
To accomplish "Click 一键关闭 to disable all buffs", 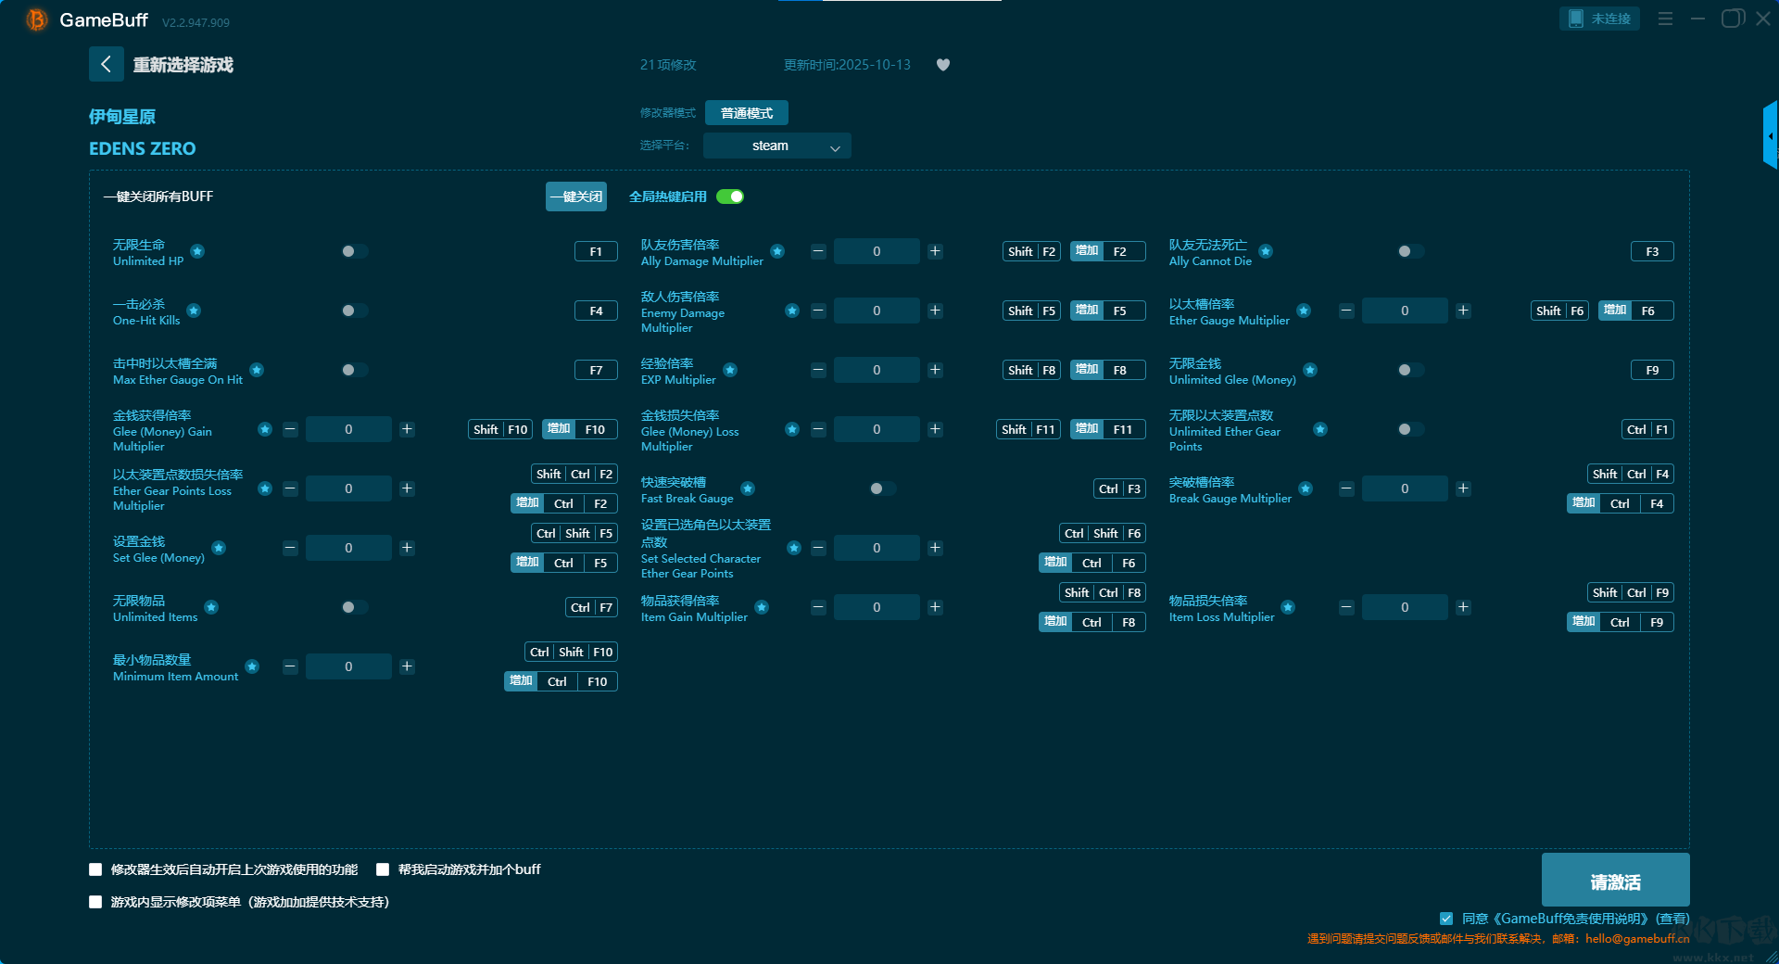I will [x=576, y=197].
